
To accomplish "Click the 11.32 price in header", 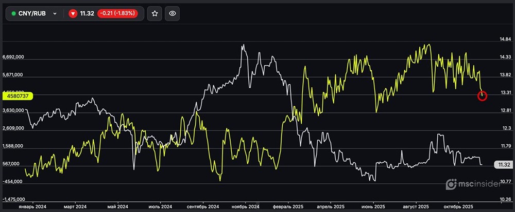I will click(x=87, y=13).
